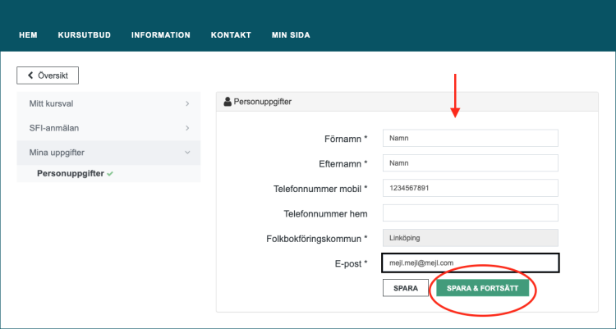Expand the SFI-anmälan chevron
The height and width of the screenshot is (329, 616).
[187, 129]
